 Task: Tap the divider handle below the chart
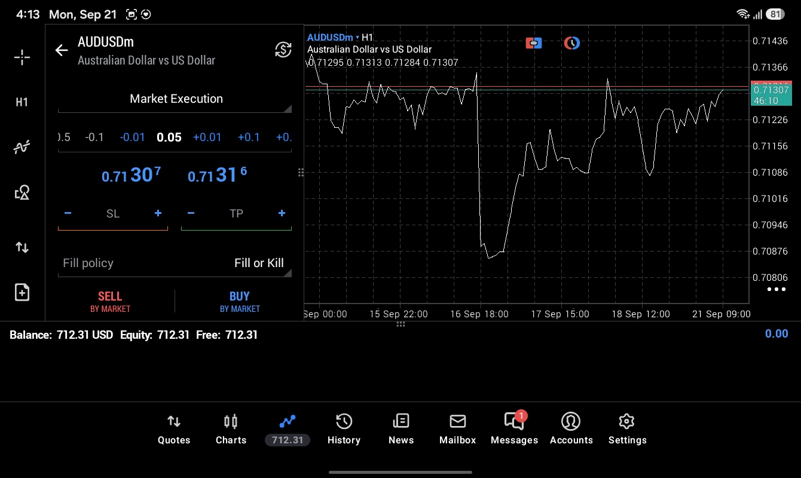(400, 324)
